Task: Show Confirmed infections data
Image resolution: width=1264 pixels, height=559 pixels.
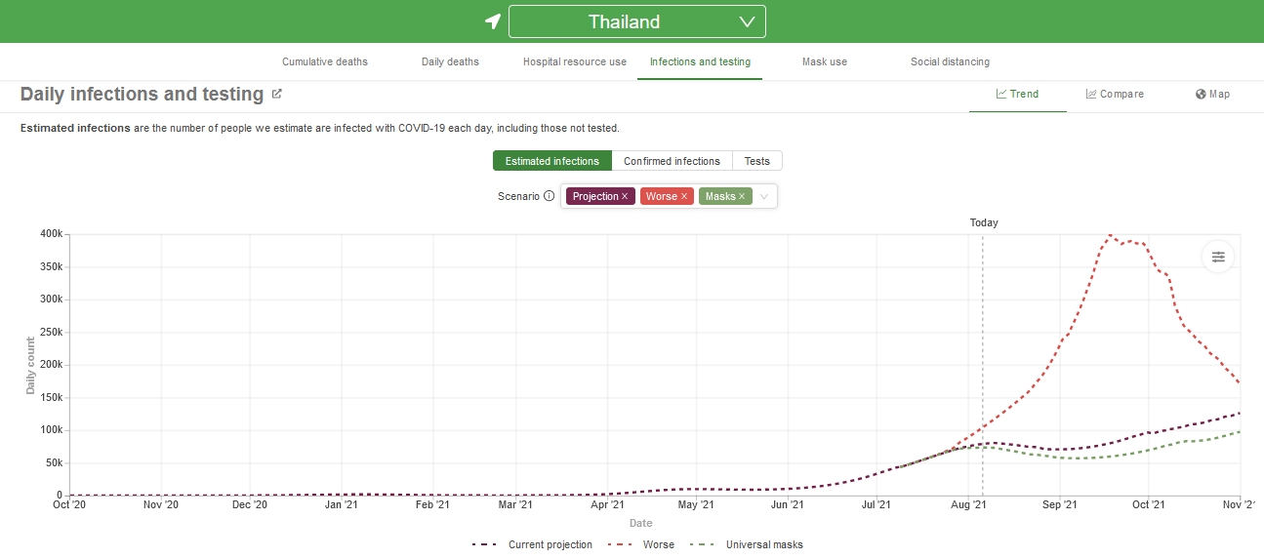Action: (x=672, y=161)
